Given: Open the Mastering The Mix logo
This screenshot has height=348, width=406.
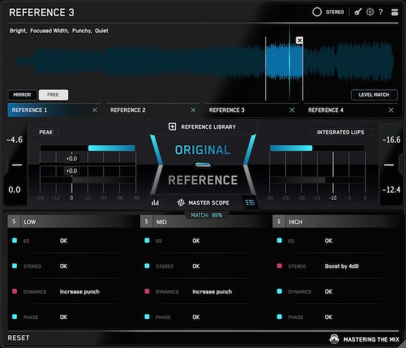Looking at the screenshot, I should [x=334, y=339].
